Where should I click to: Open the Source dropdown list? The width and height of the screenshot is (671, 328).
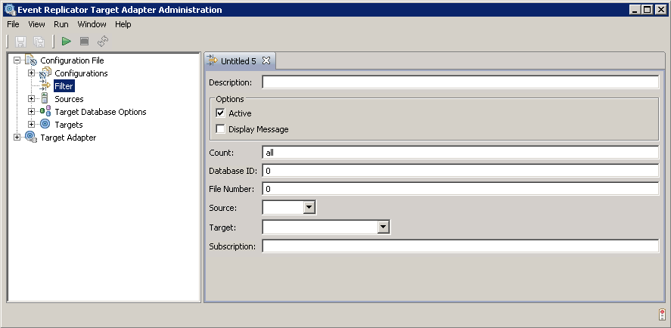309,207
